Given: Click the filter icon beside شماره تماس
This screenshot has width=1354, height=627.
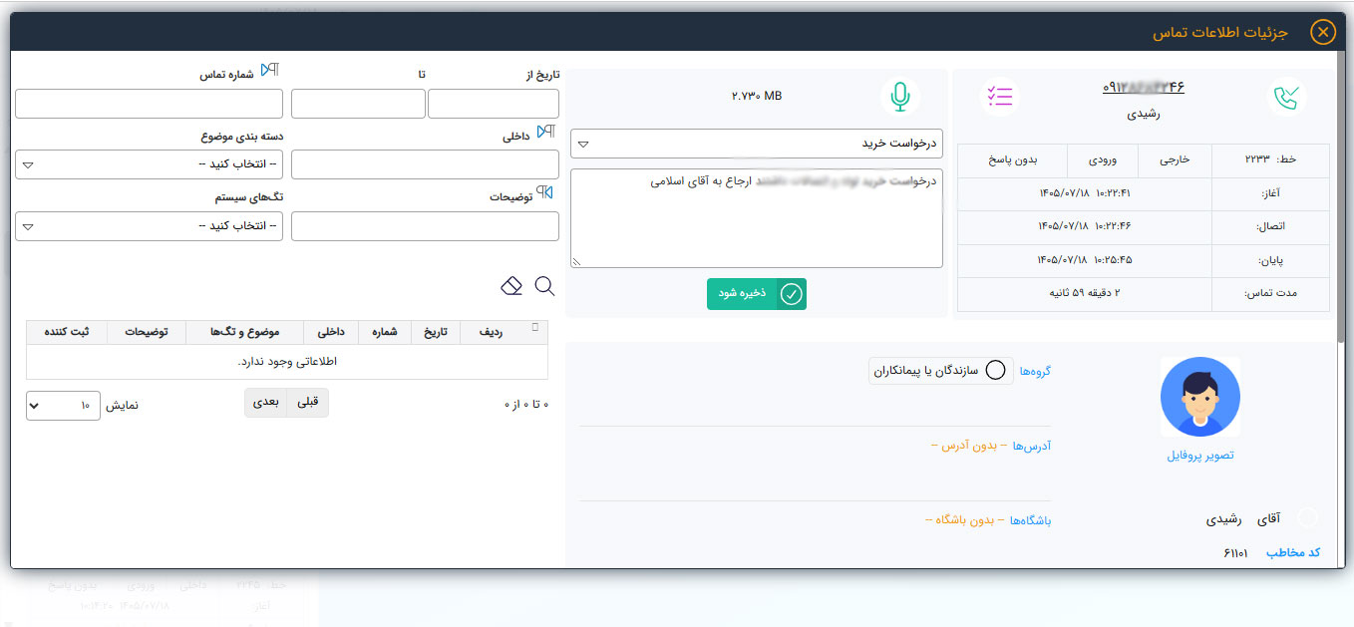Looking at the screenshot, I should pyautogui.click(x=269, y=71).
